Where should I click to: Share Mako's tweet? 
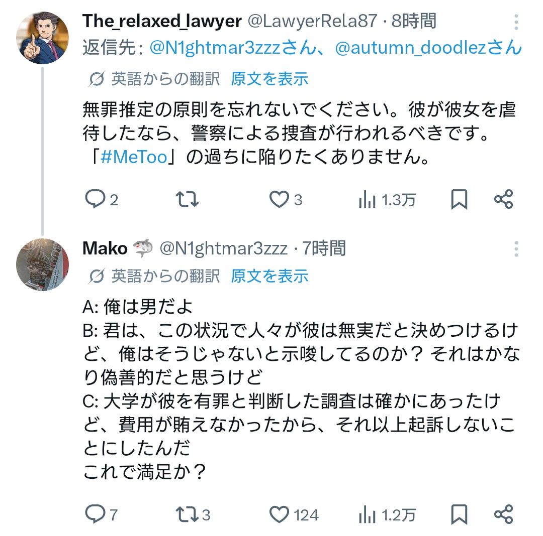[x=503, y=514]
